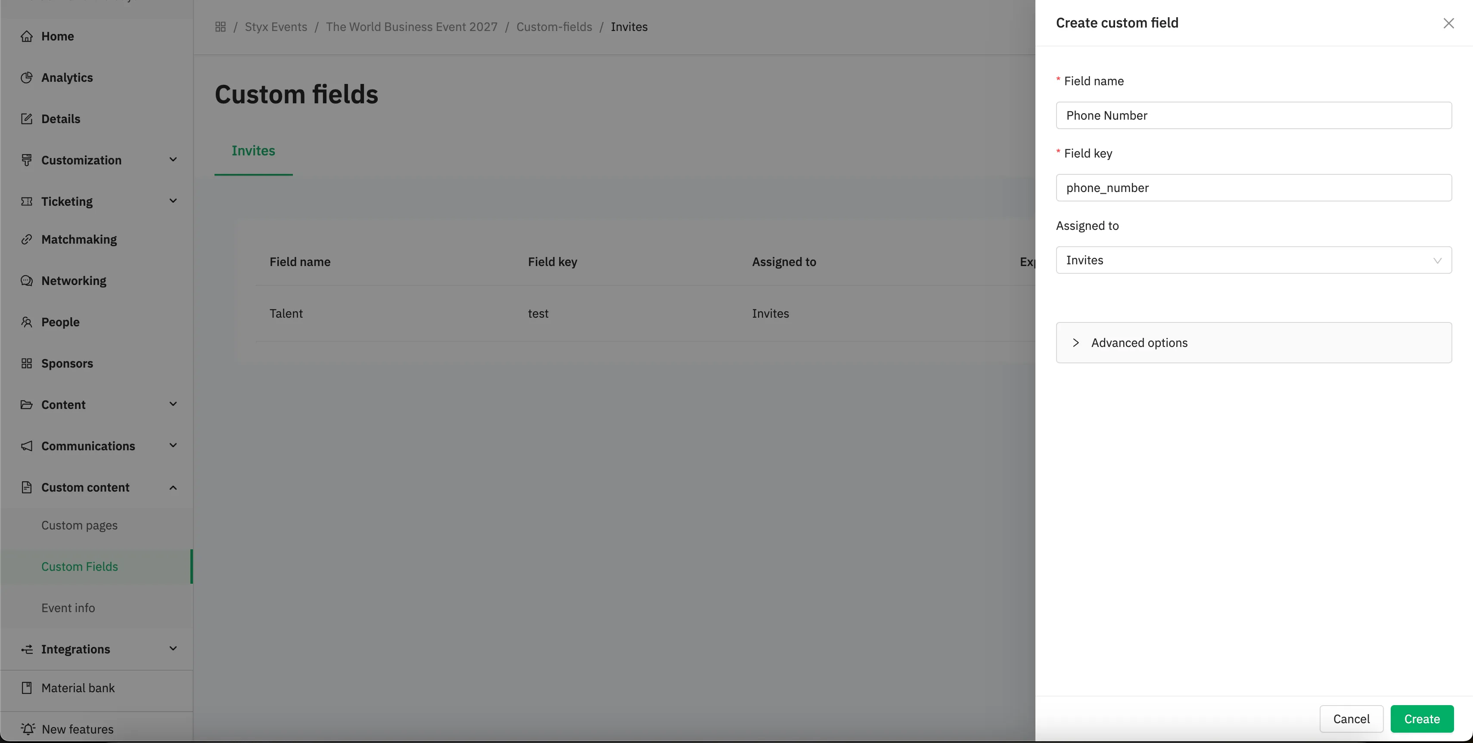Click the Assigned to column header

pyautogui.click(x=784, y=262)
